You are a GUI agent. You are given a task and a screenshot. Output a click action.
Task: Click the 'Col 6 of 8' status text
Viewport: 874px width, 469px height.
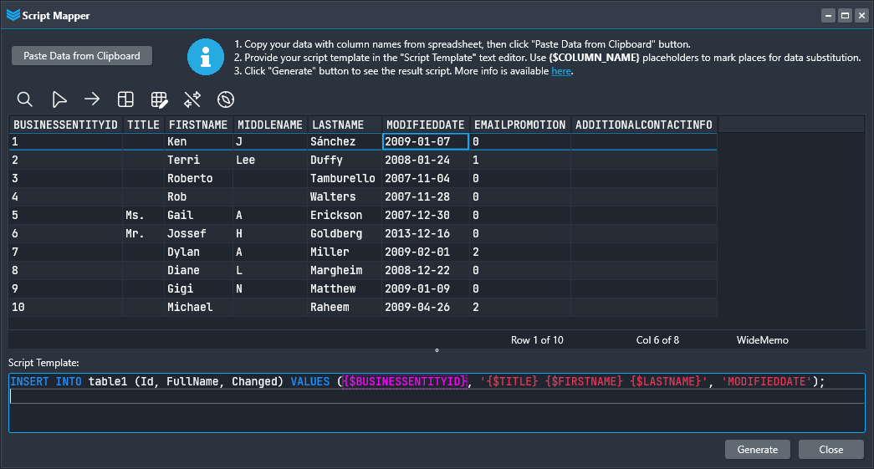(x=657, y=339)
